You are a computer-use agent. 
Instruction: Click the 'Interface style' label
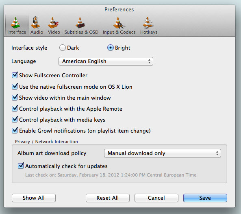pyautogui.click(x=29, y=48)
